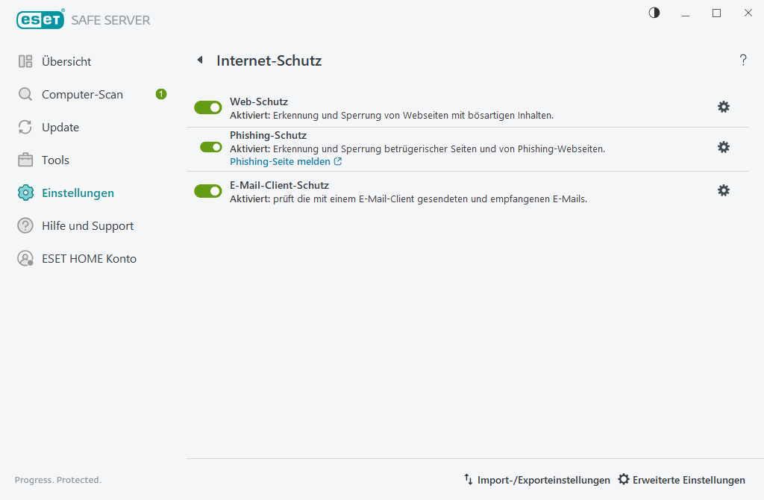Open E-Mail-Client-Schutz settings gear
Viewport: 764px width, 500px height.
tap(723, 190)
